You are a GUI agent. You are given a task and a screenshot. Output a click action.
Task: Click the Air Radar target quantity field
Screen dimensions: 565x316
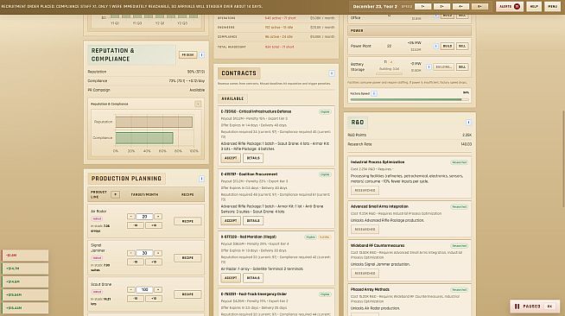tap(144, 217)
